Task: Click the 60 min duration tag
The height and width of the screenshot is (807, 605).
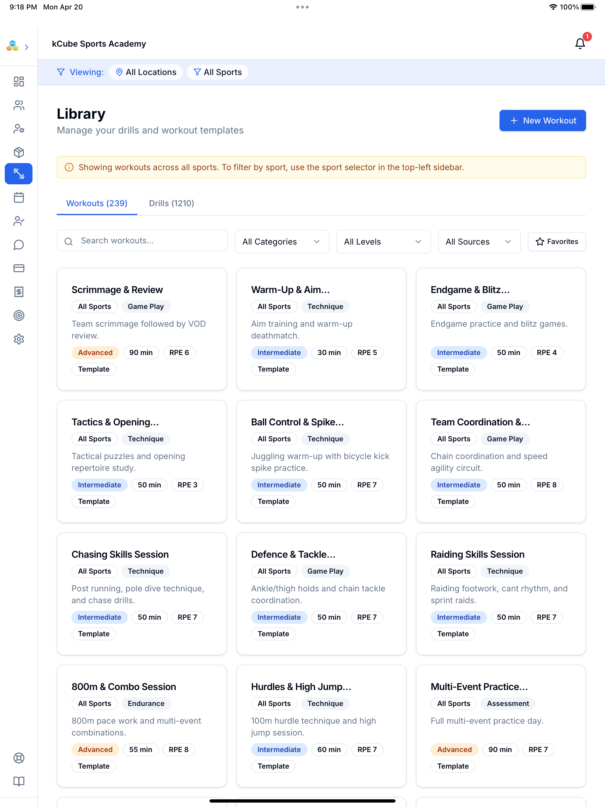Action: click(x=329, y=749)
